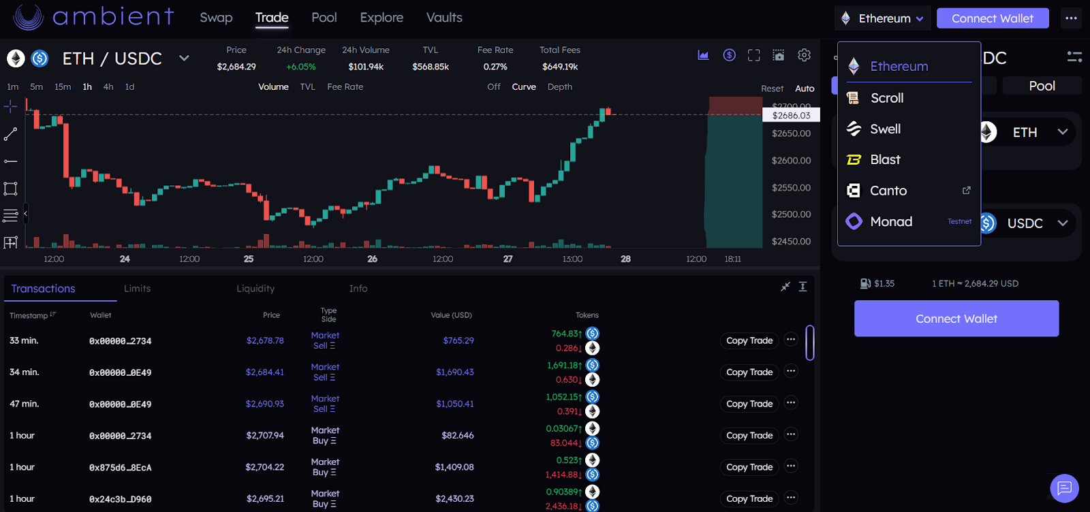Screen dimensions: 1090x512
Task: Open the USDC token selector
Action: pos(1027,223)
